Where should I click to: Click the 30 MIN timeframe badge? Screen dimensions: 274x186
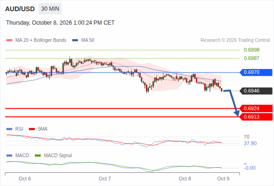[x=50, y=9]
